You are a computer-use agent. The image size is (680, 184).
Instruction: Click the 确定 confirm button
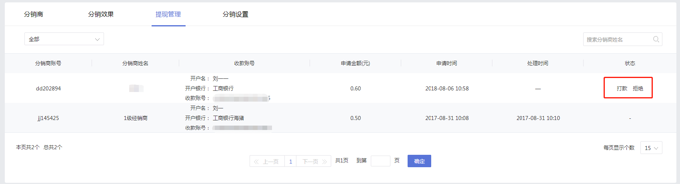(x=419, y=161)
